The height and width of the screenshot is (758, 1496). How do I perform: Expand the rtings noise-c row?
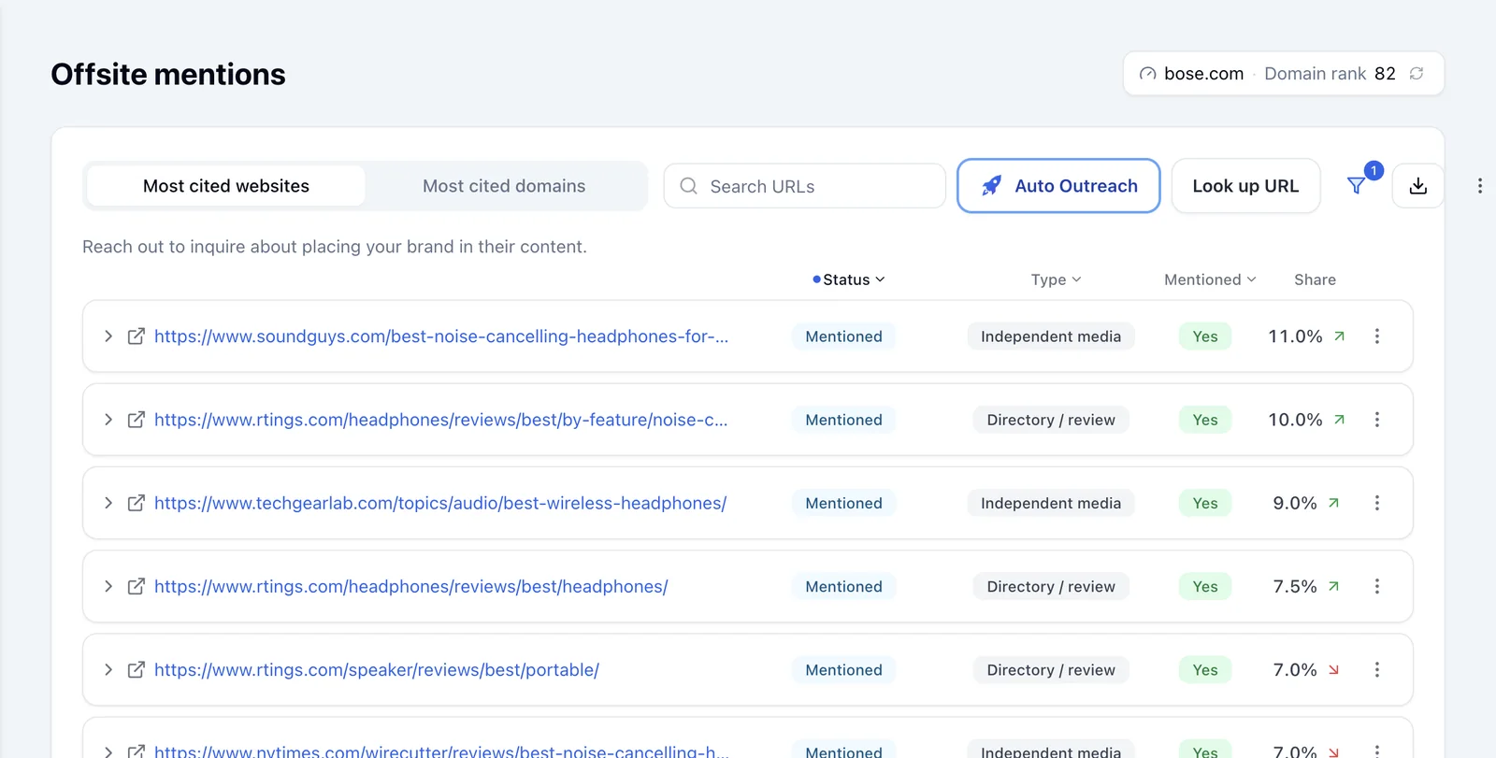pos(108,420)
